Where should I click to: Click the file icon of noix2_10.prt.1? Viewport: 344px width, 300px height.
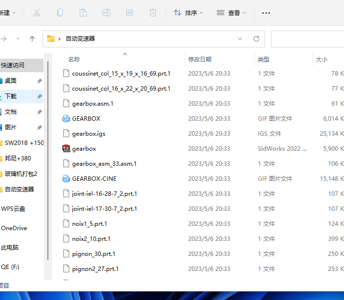(66, 238)
